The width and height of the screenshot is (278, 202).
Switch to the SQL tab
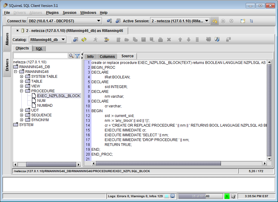click(x=39, y=49)
